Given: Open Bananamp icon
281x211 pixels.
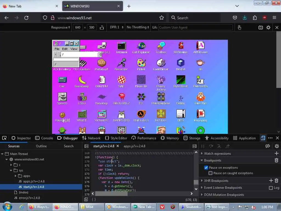Looking at the screenshot, I should pyautogui.click(x=82, y=82).
